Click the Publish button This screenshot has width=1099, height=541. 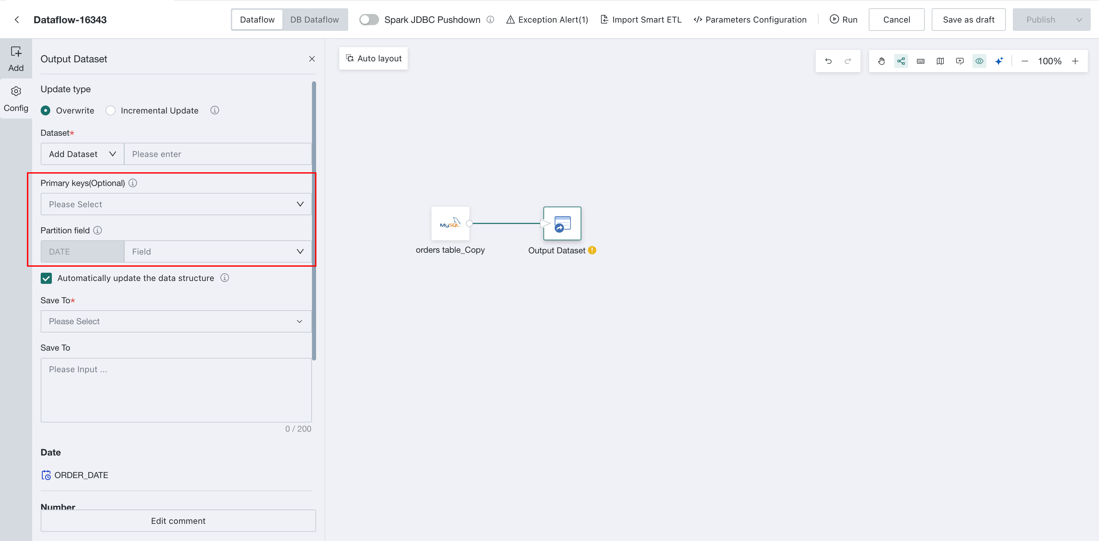[x=1041, y=20]
